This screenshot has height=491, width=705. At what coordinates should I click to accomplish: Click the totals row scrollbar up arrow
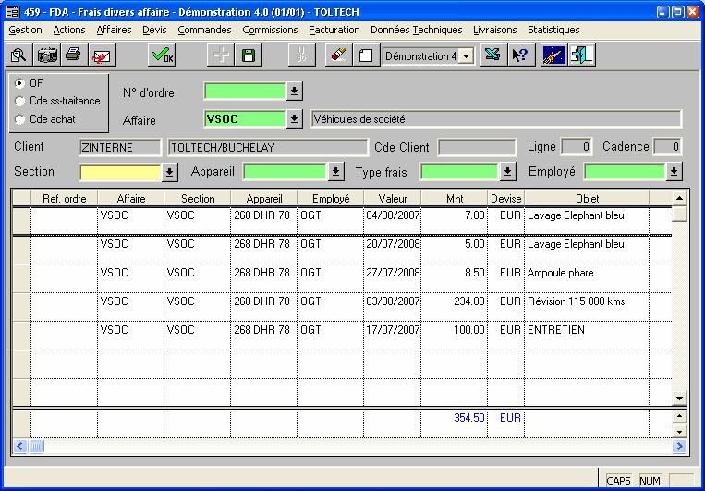click(679, 416)
